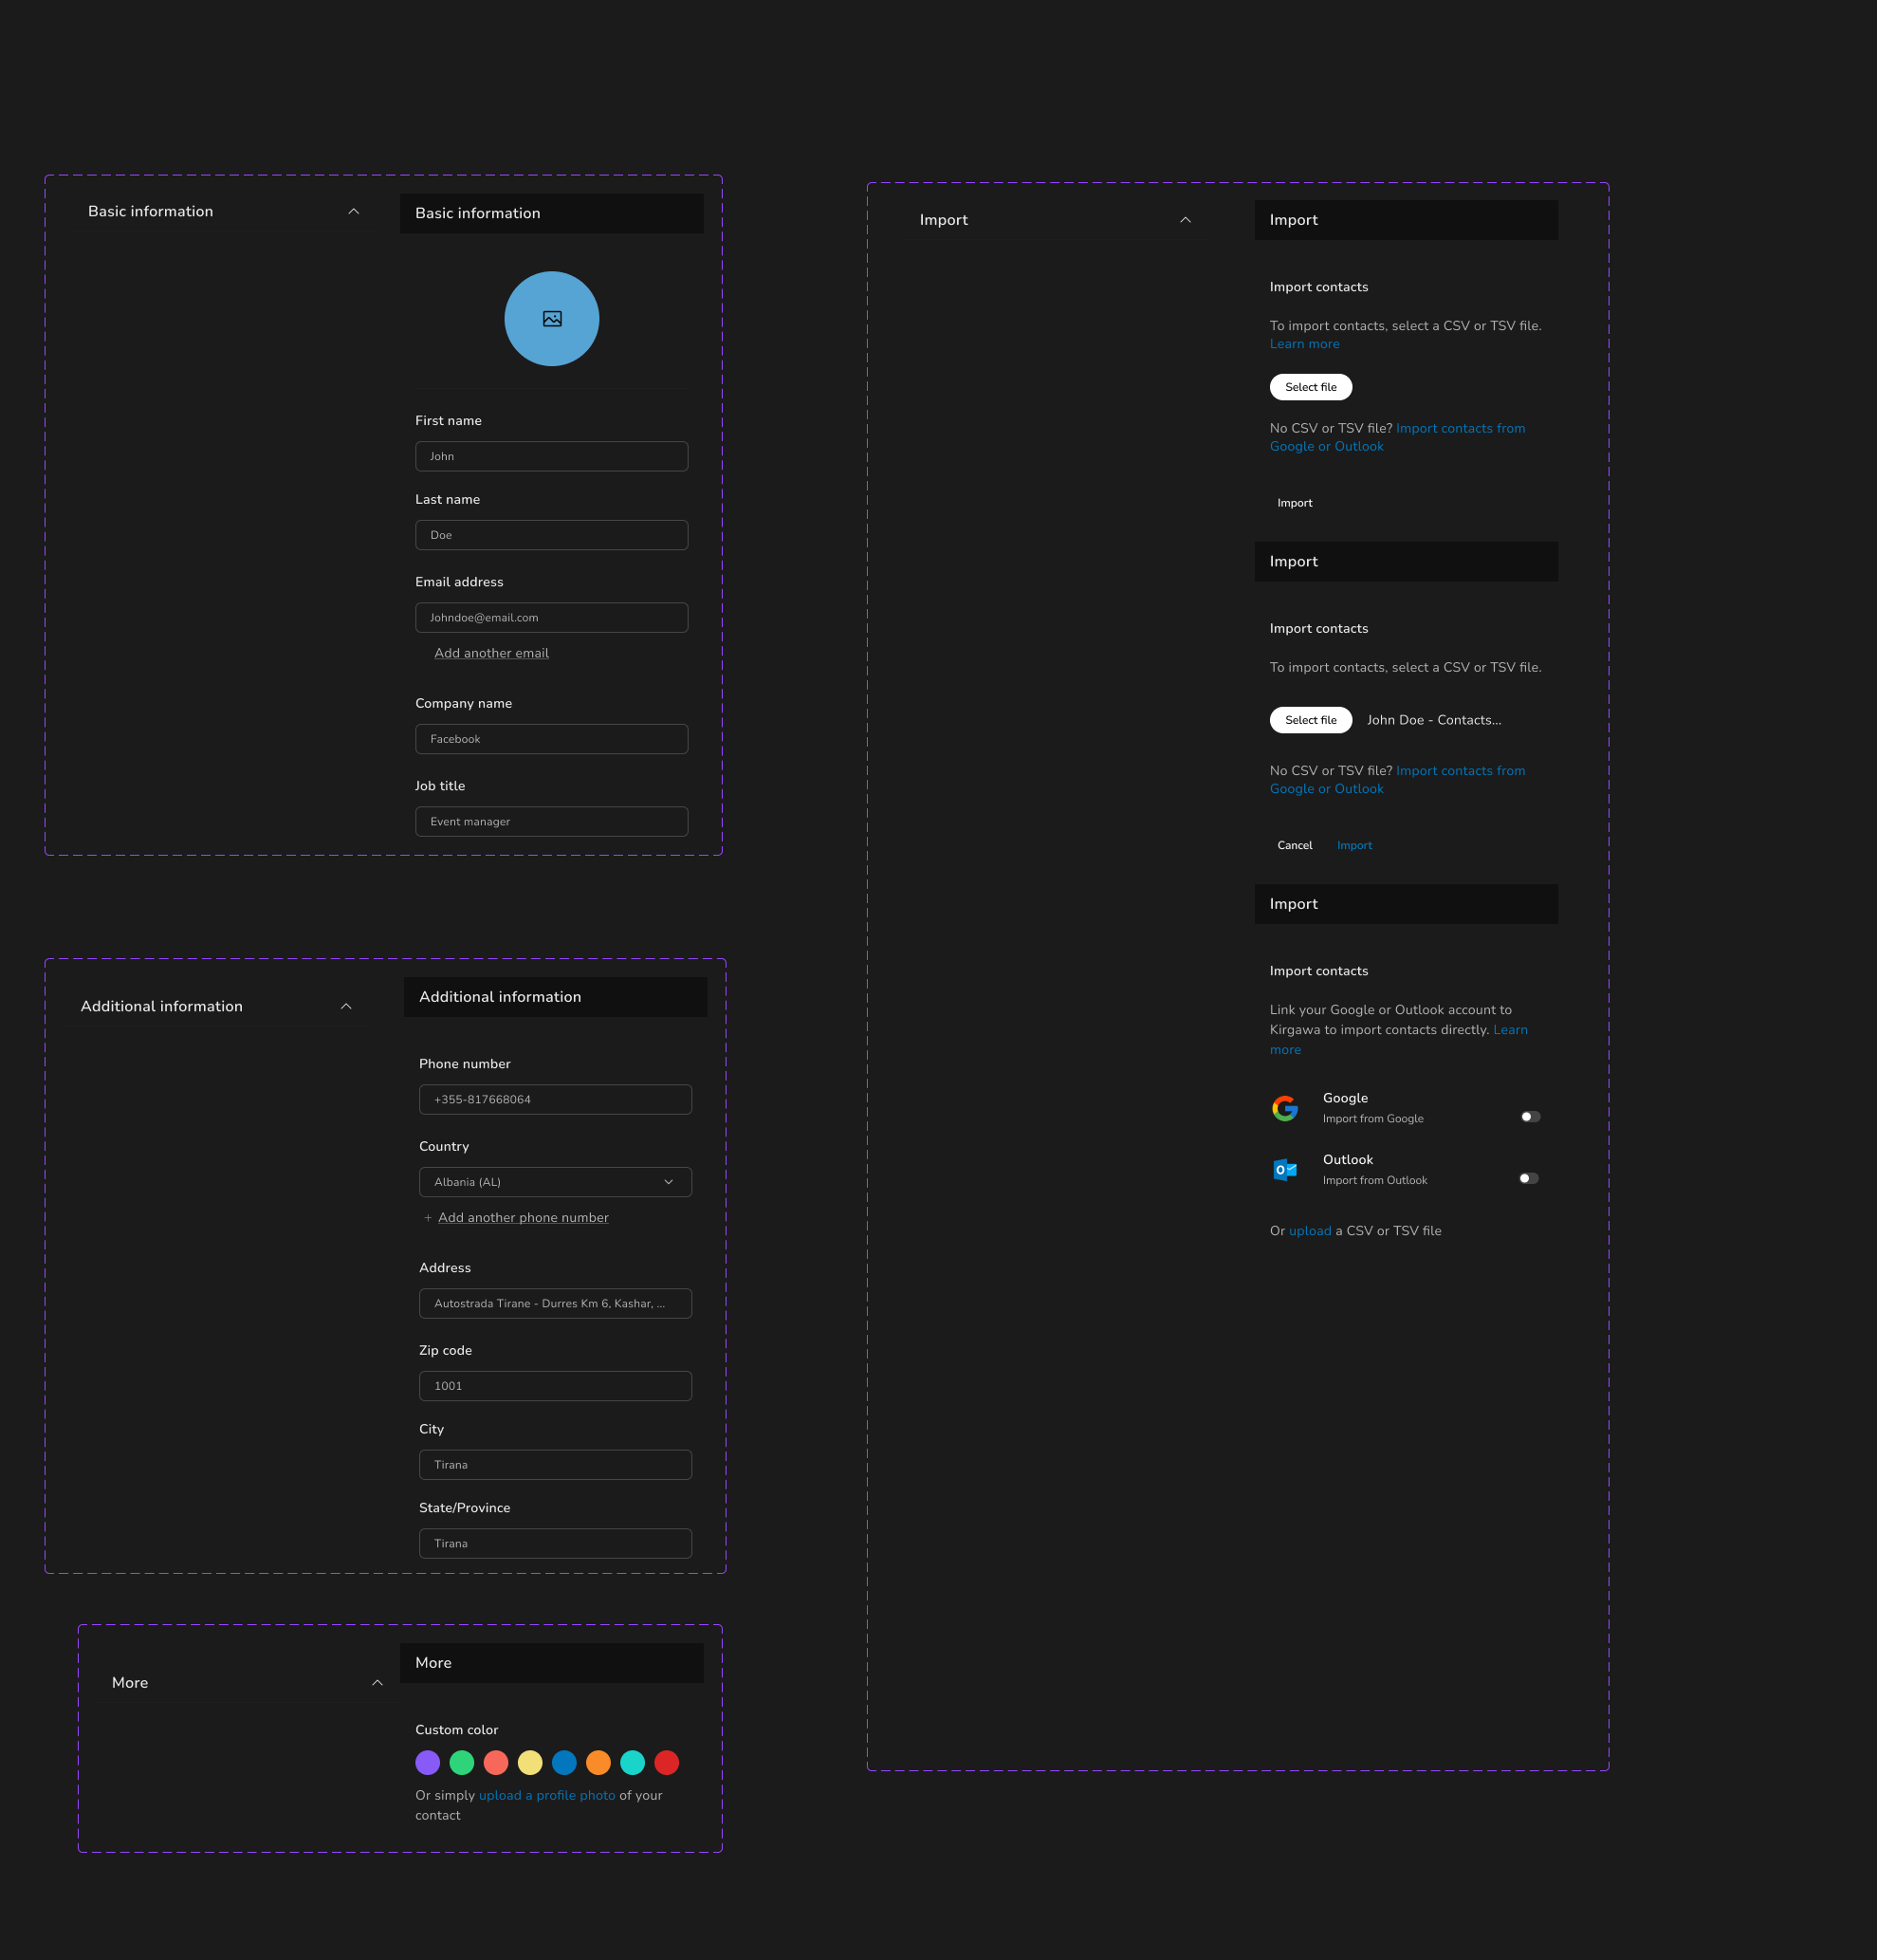
Task: Click the blue Import button beside Cancel
Action: tap(1354, 846)
